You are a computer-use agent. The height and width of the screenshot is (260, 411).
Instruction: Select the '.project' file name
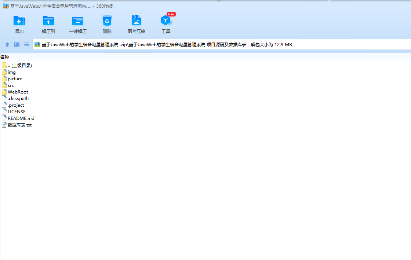[16, 105]
